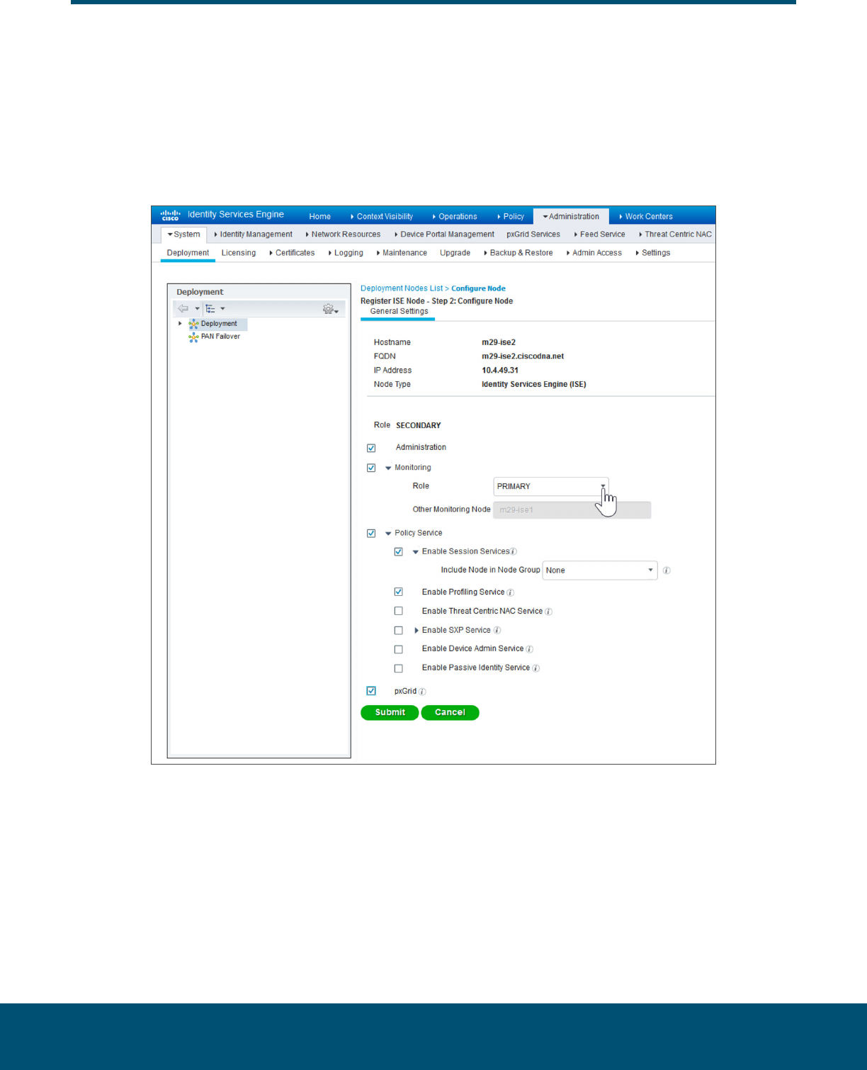Open the Context Visibility menu
867x1070 pixels.
point(382,217)
